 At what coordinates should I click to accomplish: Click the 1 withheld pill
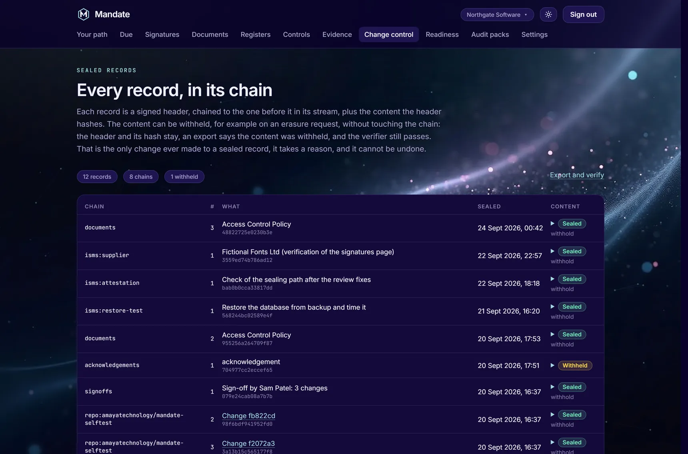[x=184, y=177]
